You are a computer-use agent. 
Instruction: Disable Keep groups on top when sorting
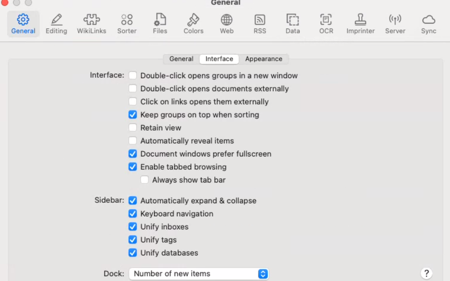[133, 115]
